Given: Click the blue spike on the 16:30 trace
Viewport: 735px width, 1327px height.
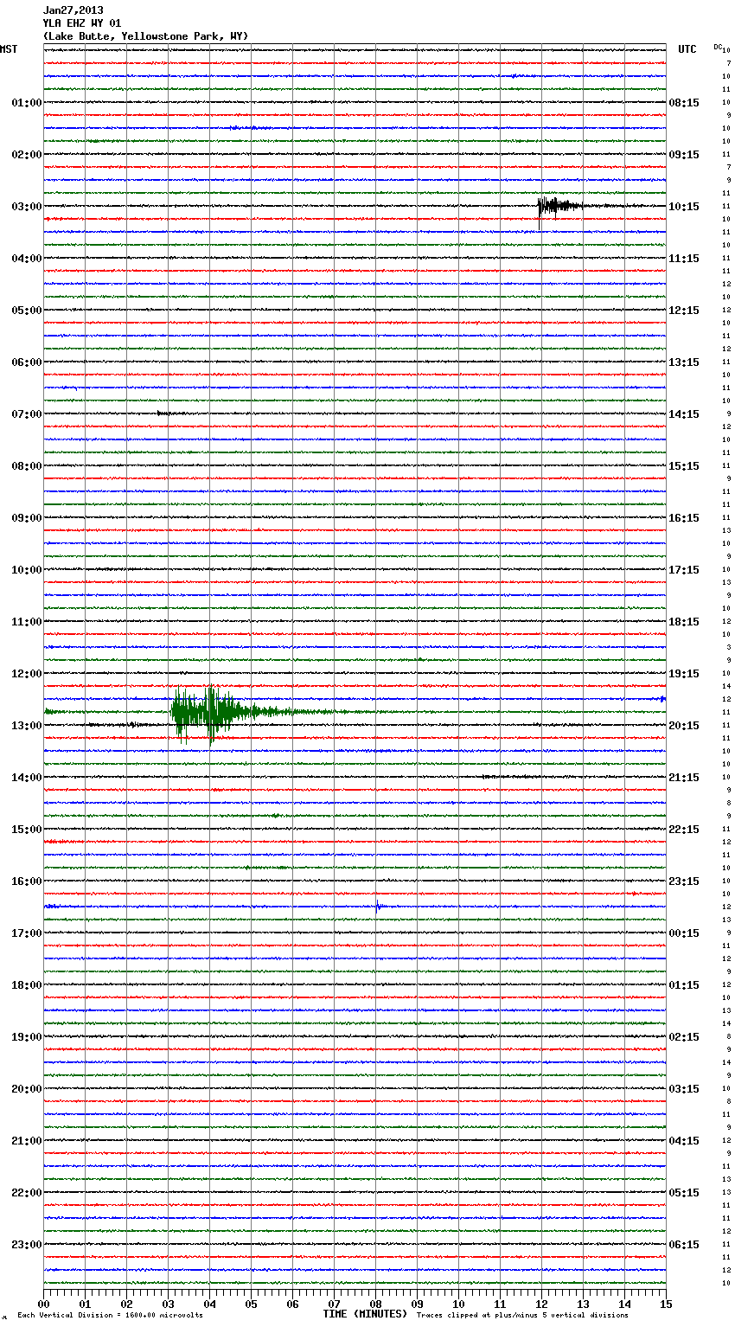Looking at the screenshot, I should click(378, 907).
